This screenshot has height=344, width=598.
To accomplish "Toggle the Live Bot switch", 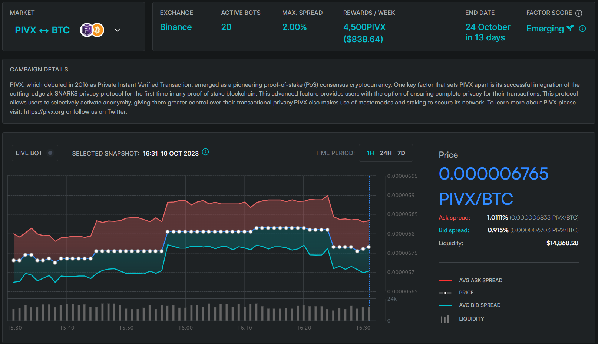I will [50, 153].
